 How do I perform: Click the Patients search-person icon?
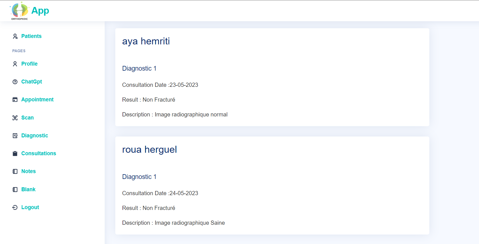(15, 36)
